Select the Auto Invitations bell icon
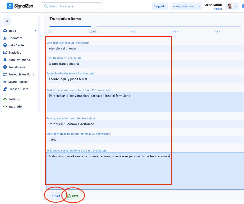Viewport: 244px width, 204px height. click(x=5, y=60)
